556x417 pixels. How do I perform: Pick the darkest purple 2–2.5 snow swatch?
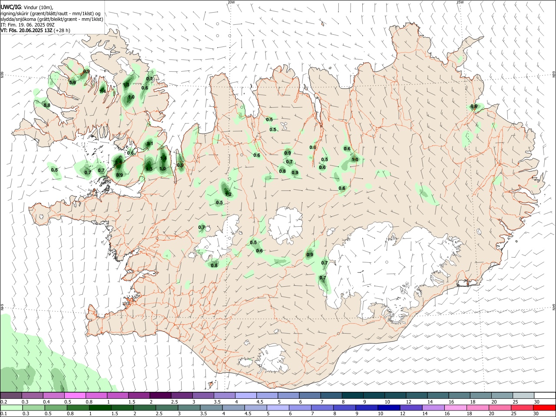tap(160, 396)
